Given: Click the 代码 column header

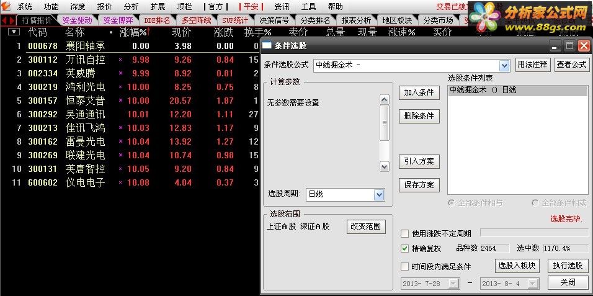Looking at the screenshot, I should (x=37, y=32).
